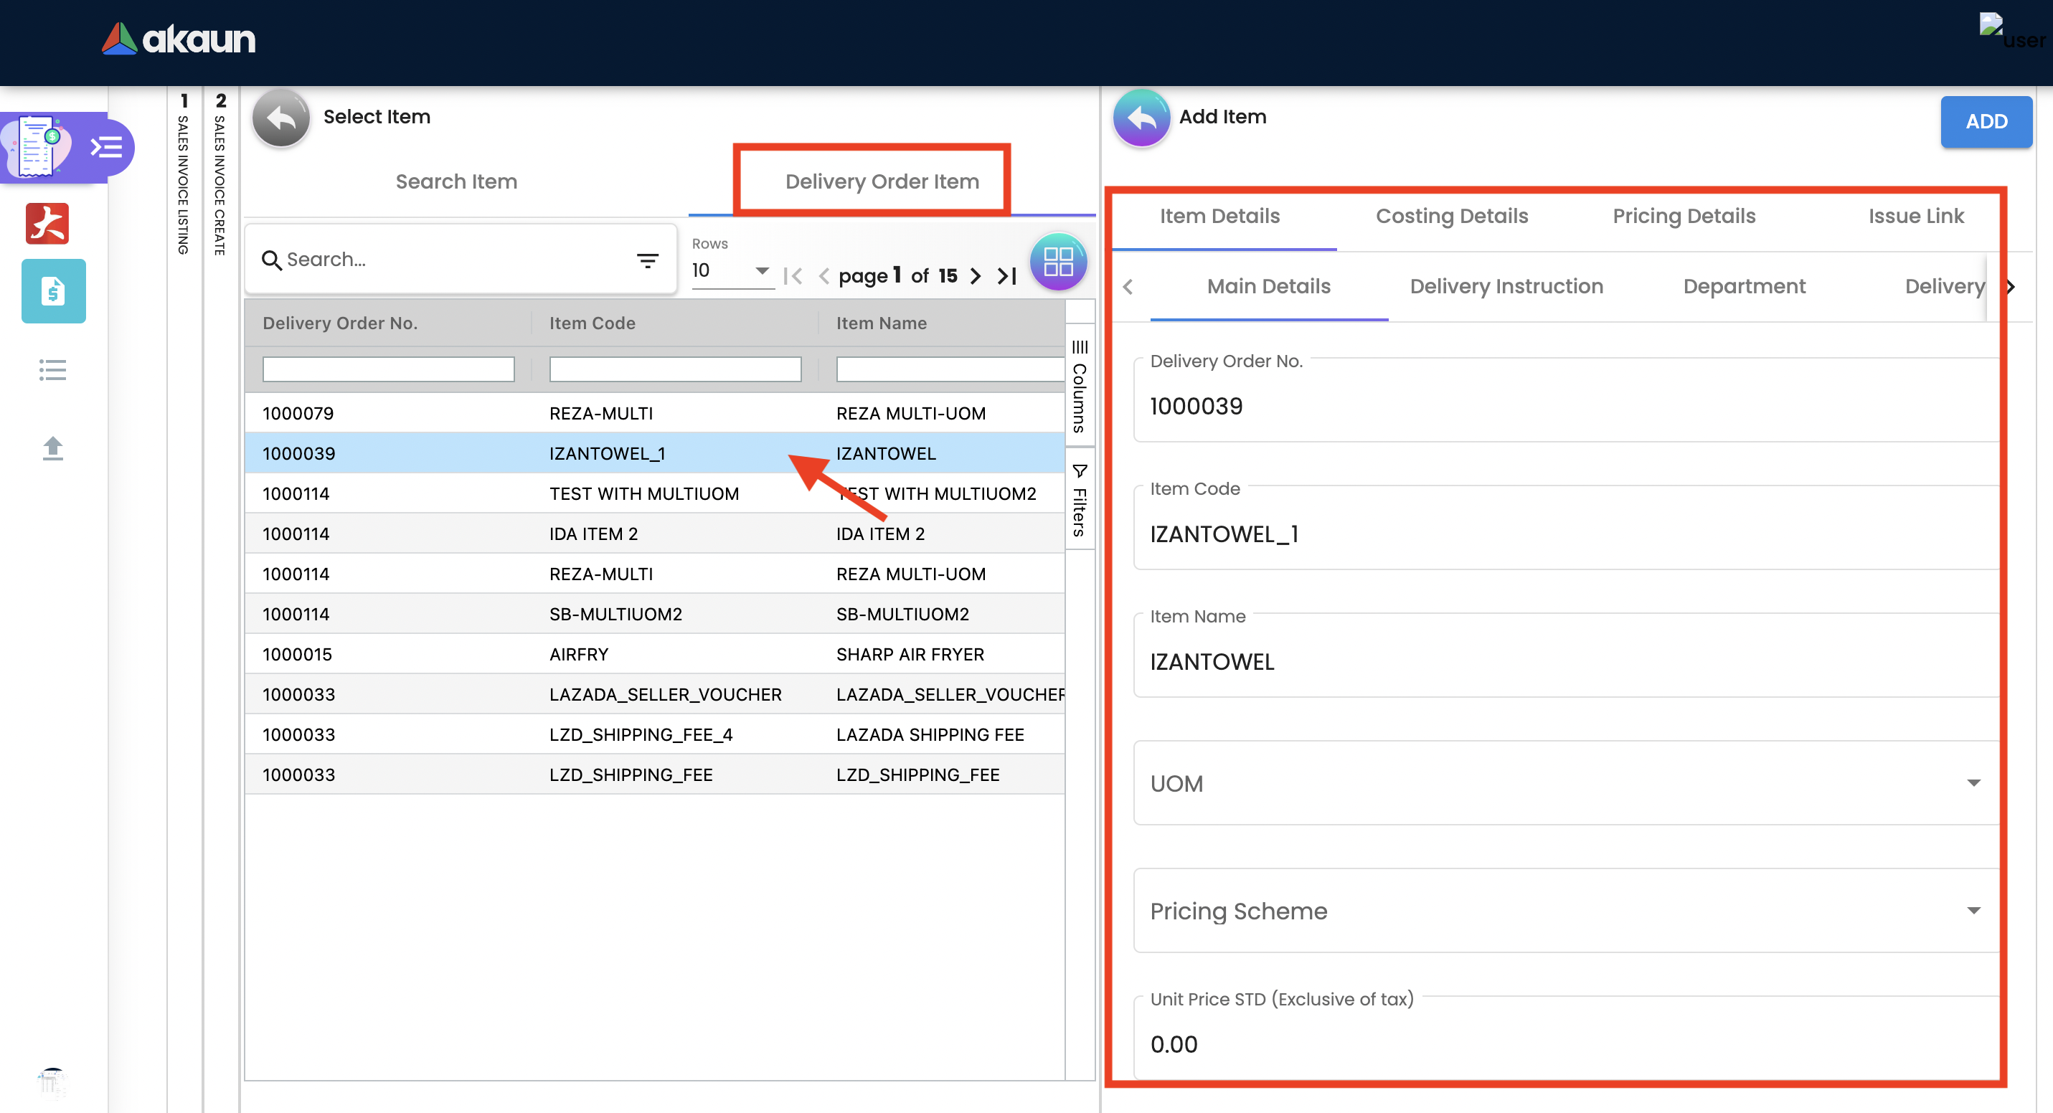Screen dimensions: 2053x1113
Task: Click the upload arrow sidebar icon
Action: 52,447
